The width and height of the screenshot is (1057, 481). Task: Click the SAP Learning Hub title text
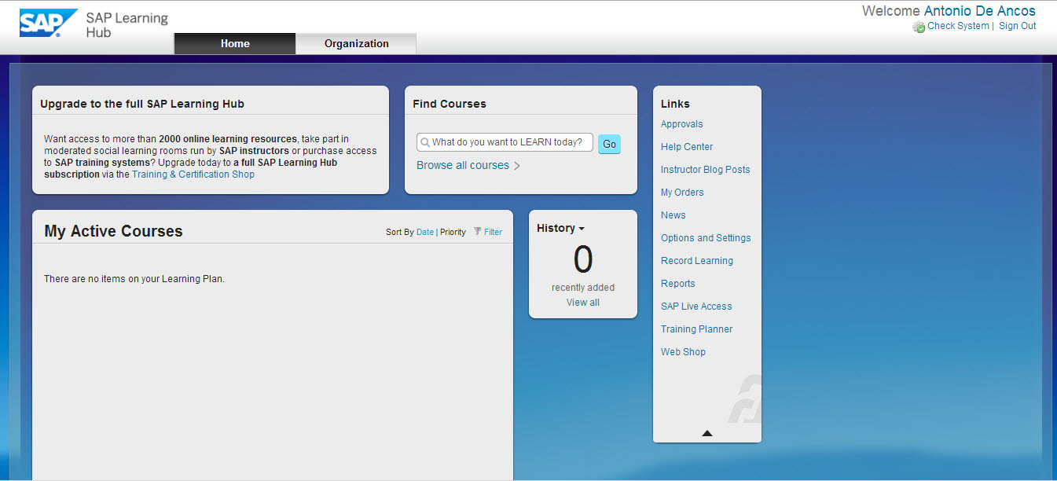(x=127, y=25)
